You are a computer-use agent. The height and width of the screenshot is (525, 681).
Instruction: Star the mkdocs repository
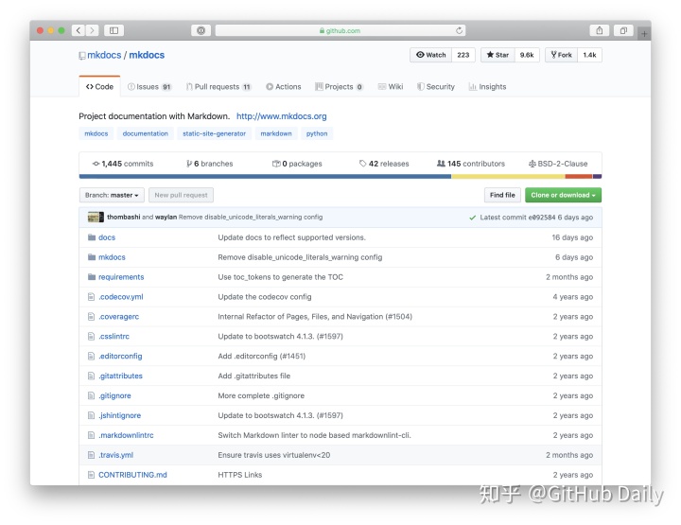(498, 55)
